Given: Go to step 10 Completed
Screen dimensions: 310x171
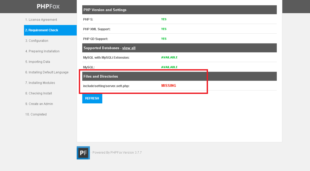Looking at the screenshot, I should click(x=36, y=114).
